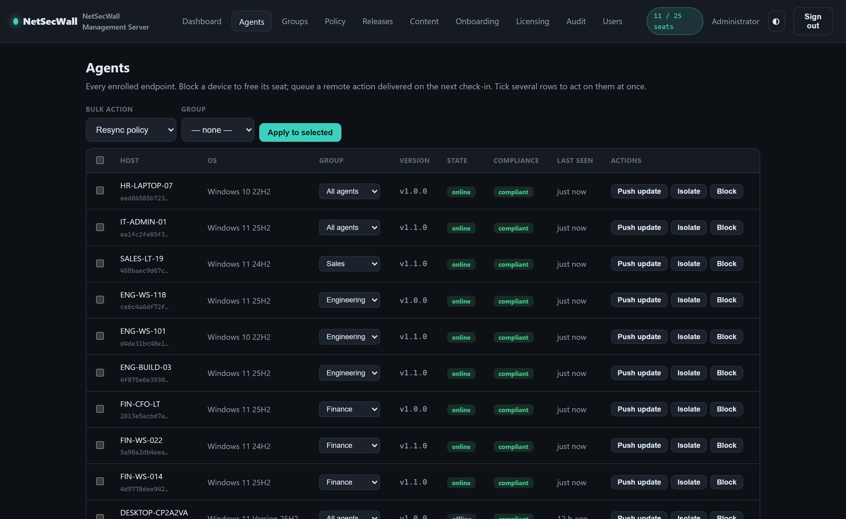846x519 pixels.
Task: Open Engineering group dropdown for ENG-WS-101
Action: pos(349,337)
